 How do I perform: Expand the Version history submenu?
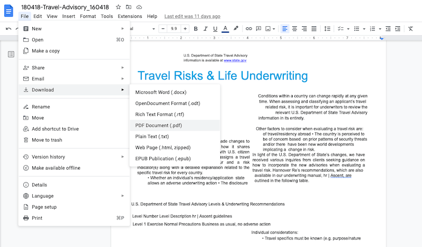tap(74, 157)
